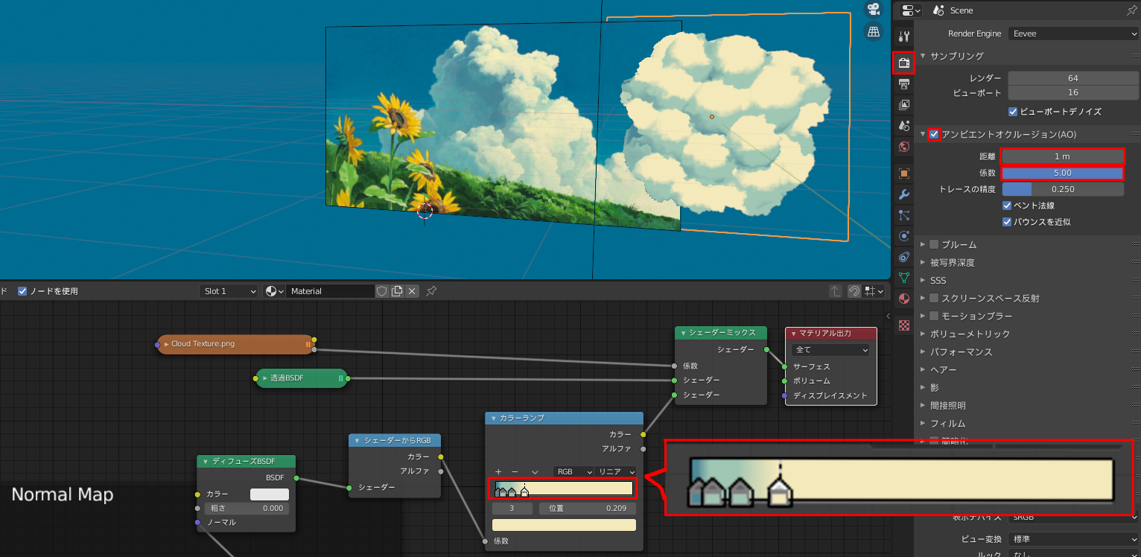The height and width of the screenshot is (557, 1141).
Task: Open the Texture Properties checker icon
Action: [x=903, y=325]
